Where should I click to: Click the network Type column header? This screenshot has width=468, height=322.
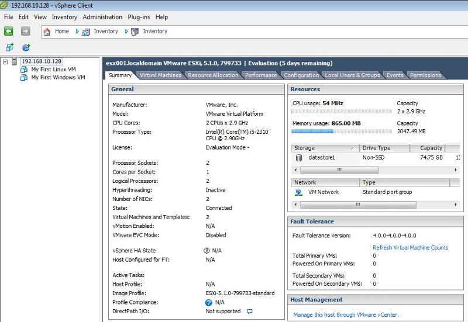(x=404, y=182)
